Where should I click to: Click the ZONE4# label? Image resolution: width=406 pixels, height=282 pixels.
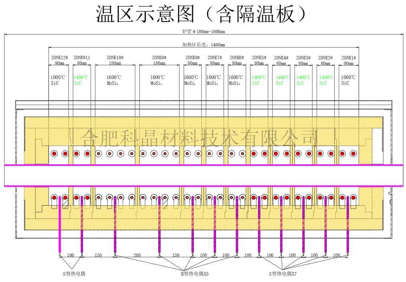click(x=281, y=58)
